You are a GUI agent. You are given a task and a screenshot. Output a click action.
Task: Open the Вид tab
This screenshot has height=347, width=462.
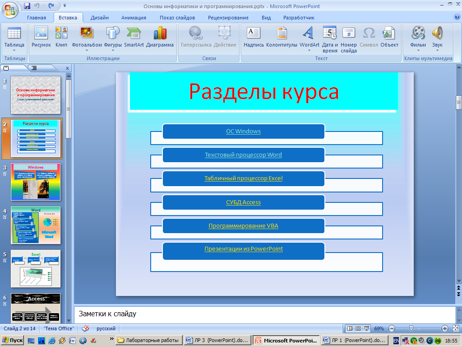coord(266,18)
